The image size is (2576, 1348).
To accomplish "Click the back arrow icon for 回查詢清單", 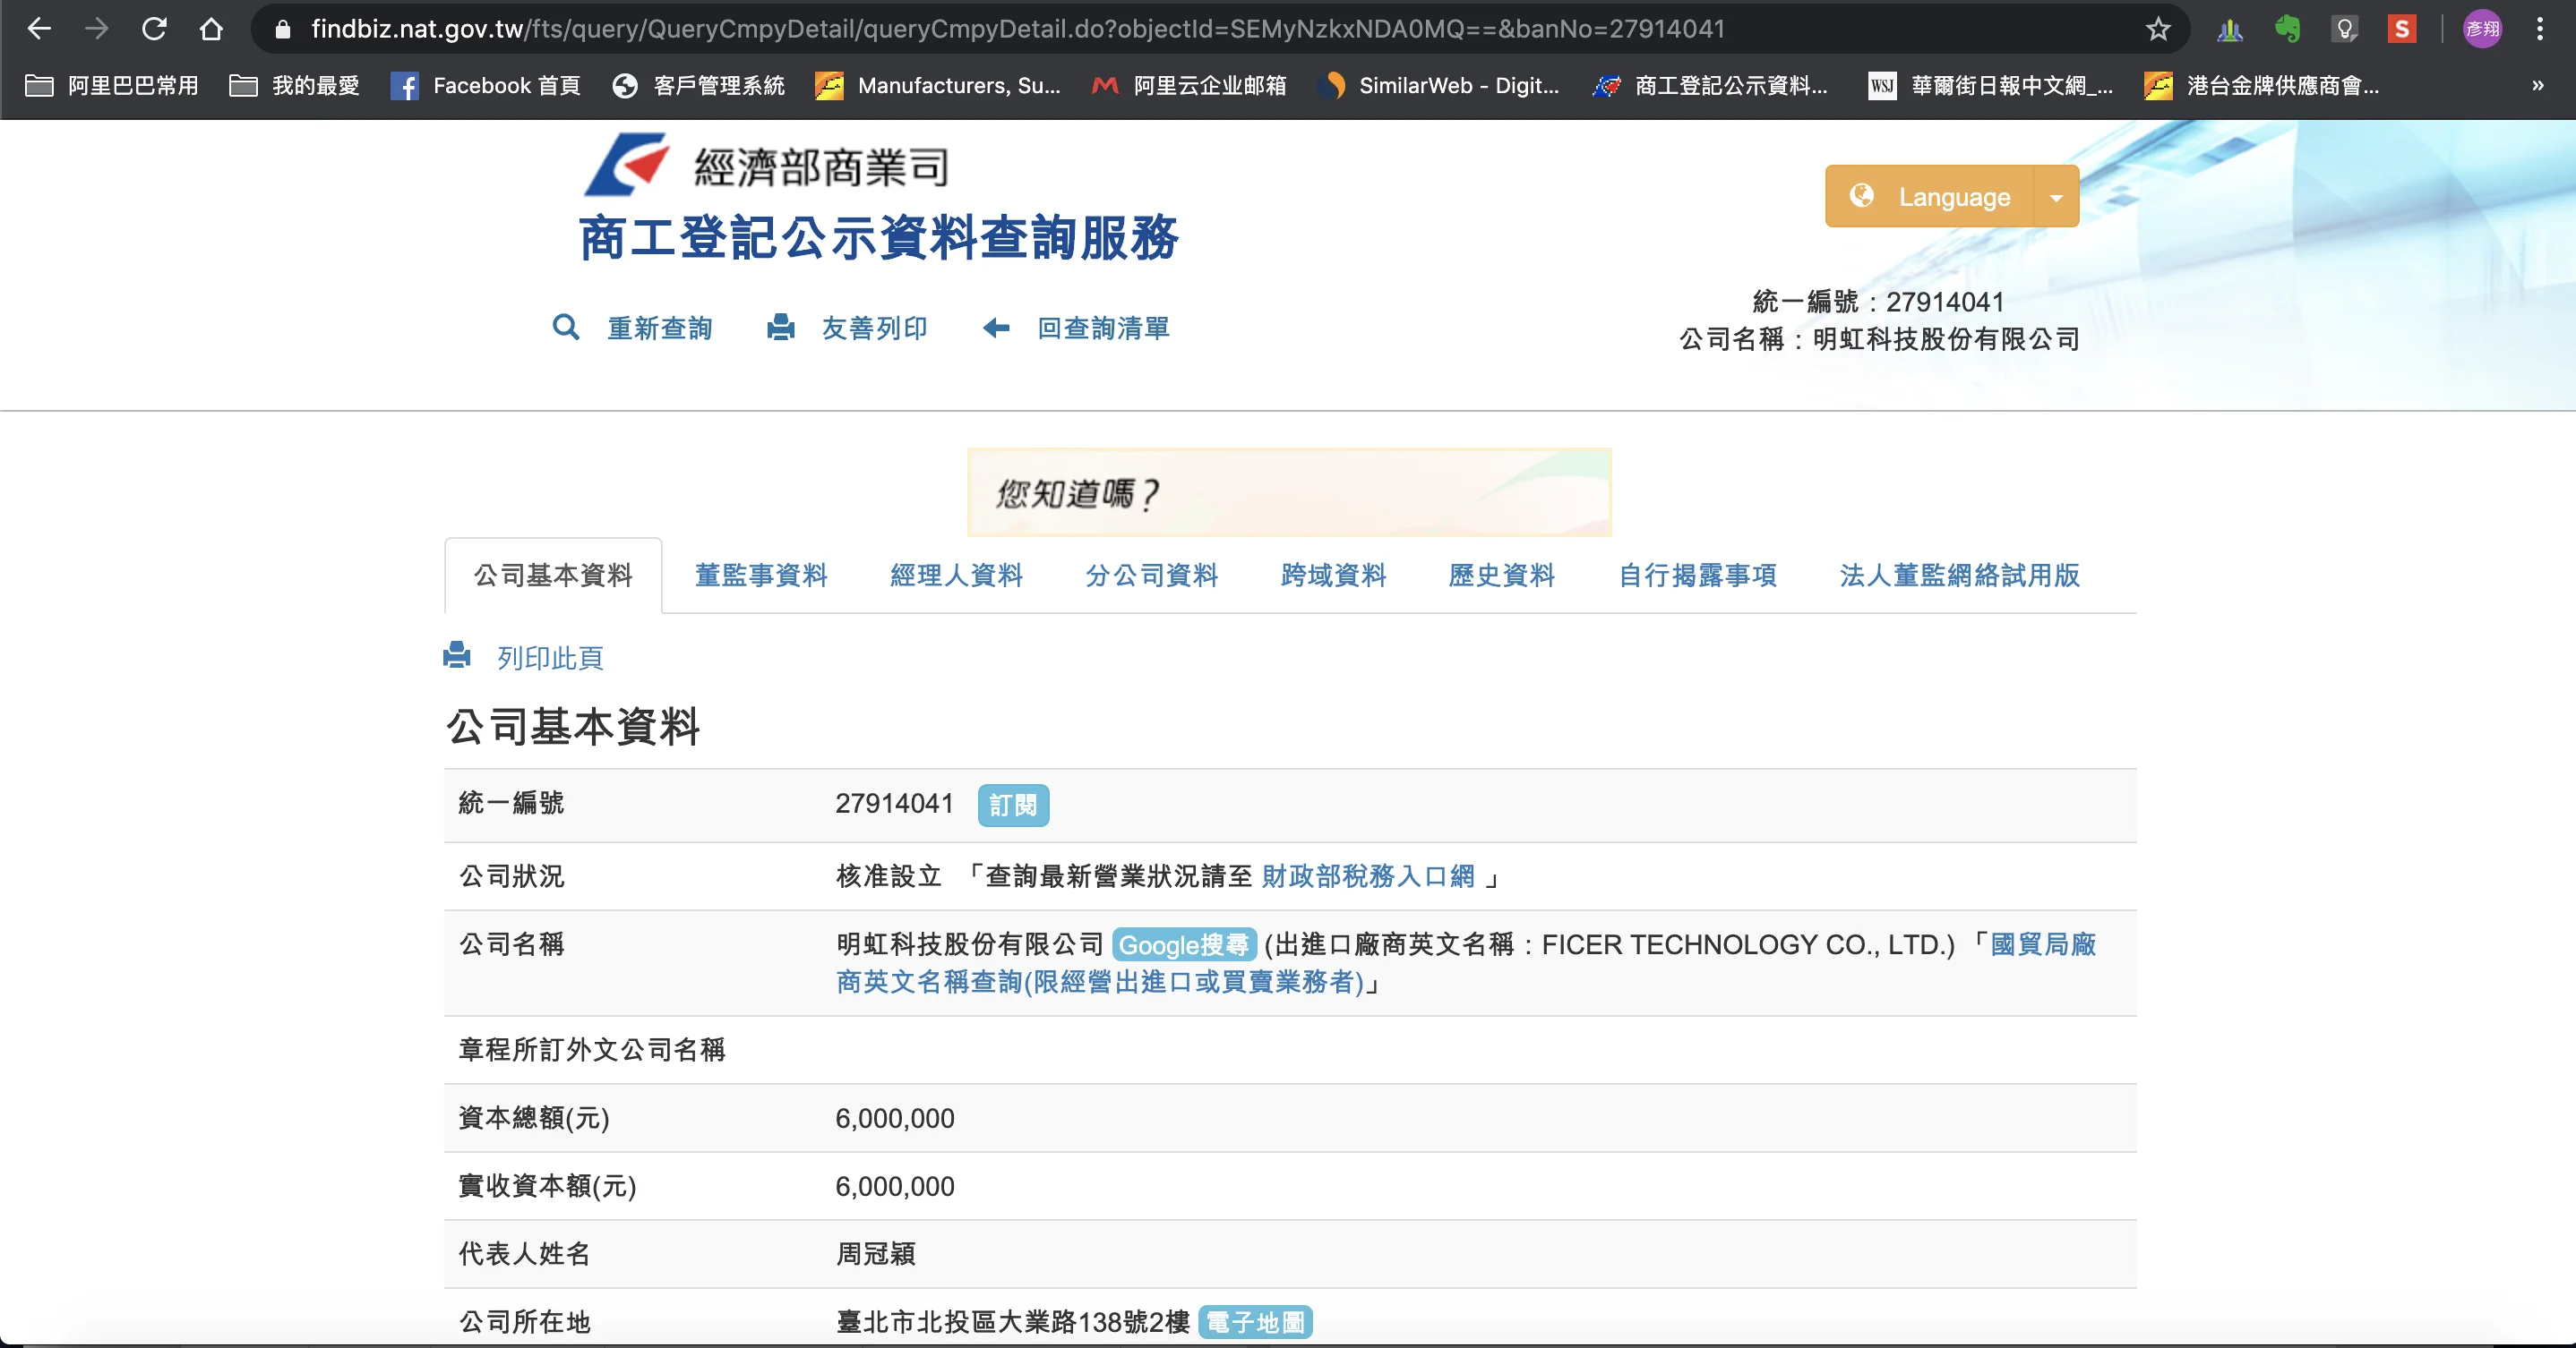I will coord(996,328).
